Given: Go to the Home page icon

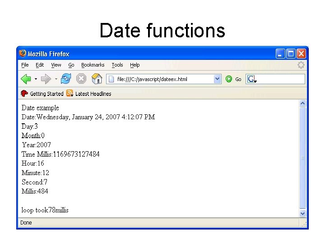Looking at the screenshot, I should 97,79.
